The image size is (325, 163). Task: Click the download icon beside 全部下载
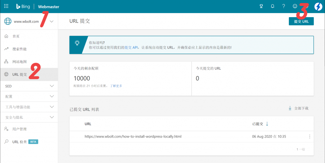click(x=290, y=108)
